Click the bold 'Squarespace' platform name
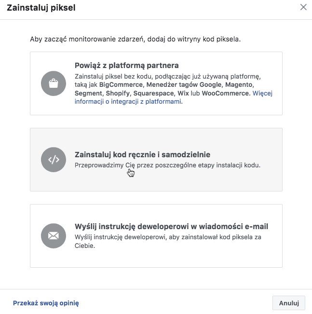Image resolution: width=312 pixels, height=314 pixels. [x=154, y=93]
